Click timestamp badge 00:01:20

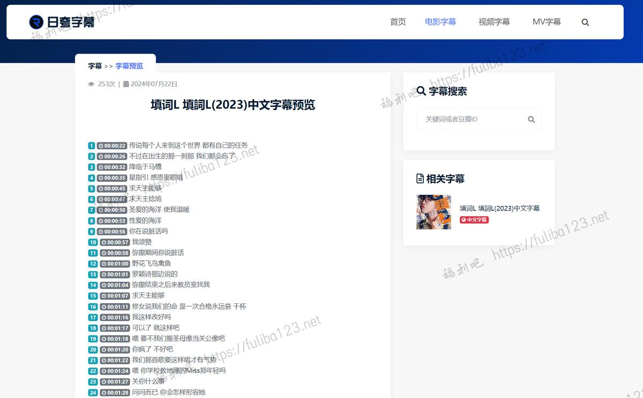[115, 349]
